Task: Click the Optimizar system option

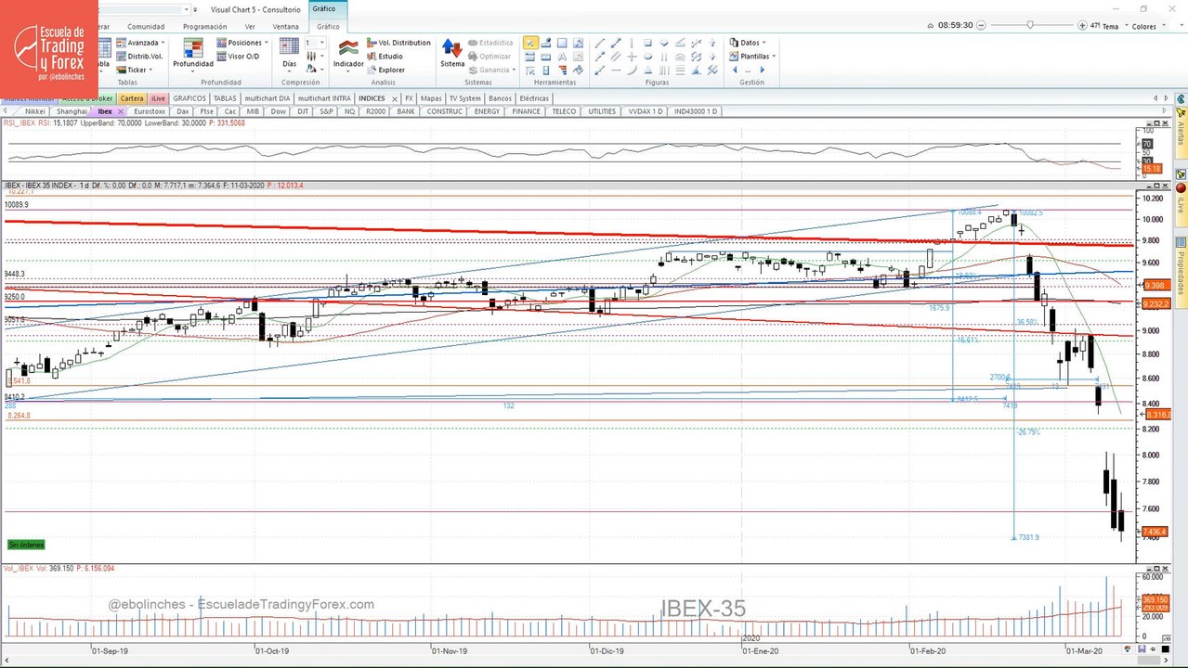Action: point(490,57)
